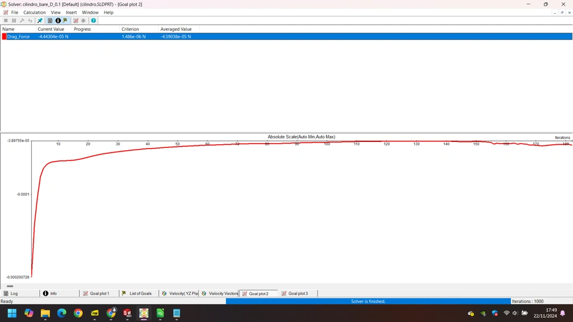Open the Window menu
This screenshot has height=322, width=573.
90,13
